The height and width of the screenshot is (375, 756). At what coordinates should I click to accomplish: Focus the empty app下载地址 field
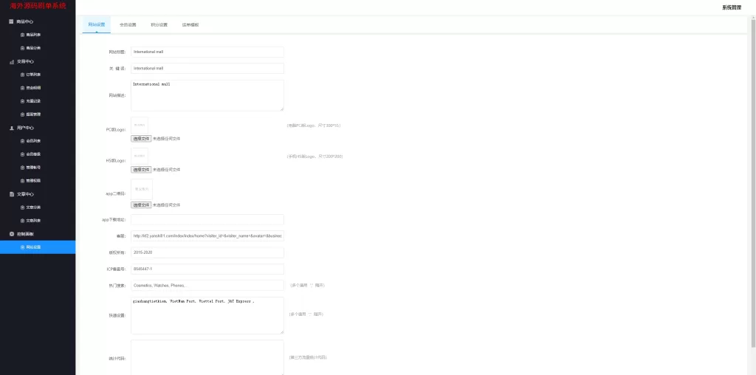coord(207,220)
